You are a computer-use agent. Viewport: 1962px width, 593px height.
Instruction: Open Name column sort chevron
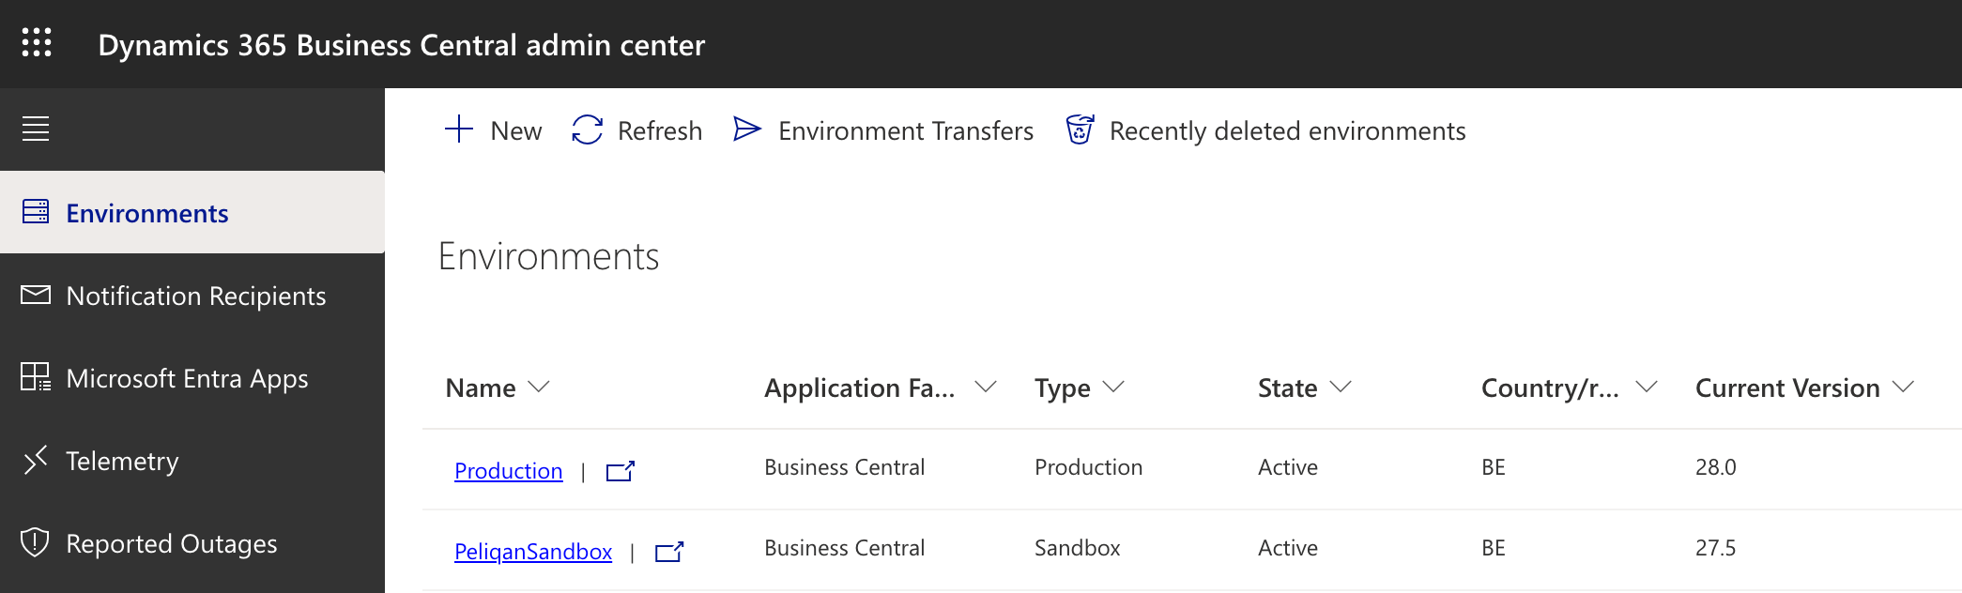click(x=539, y=387)
